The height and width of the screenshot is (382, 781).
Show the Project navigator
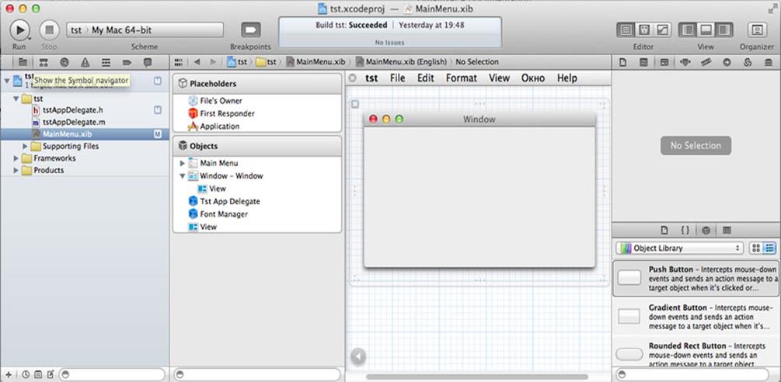click(23, 62)
